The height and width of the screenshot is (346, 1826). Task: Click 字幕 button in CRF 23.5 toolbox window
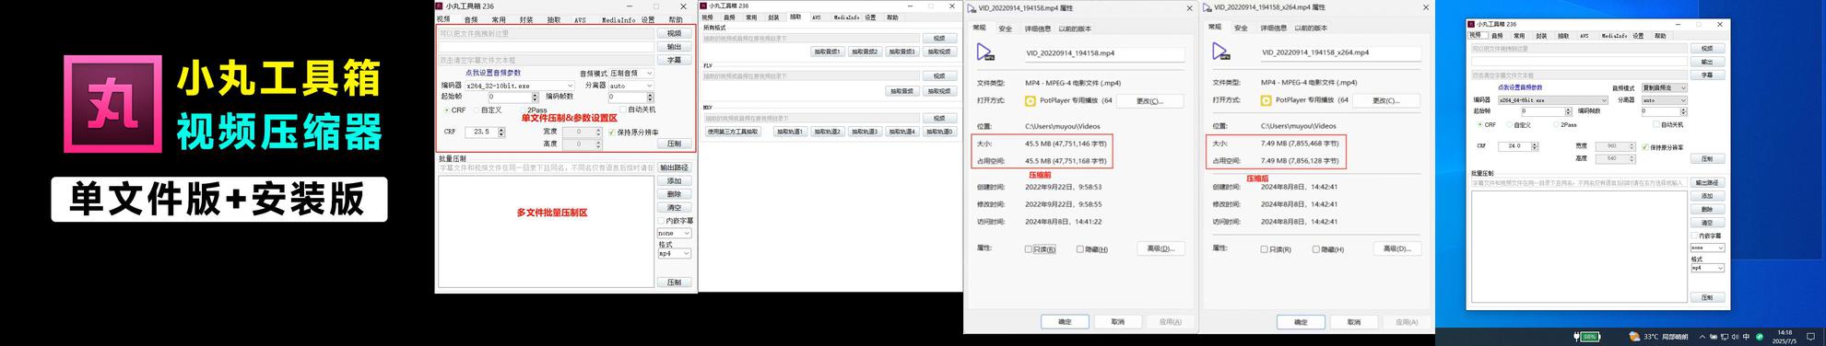click(674, 60)
